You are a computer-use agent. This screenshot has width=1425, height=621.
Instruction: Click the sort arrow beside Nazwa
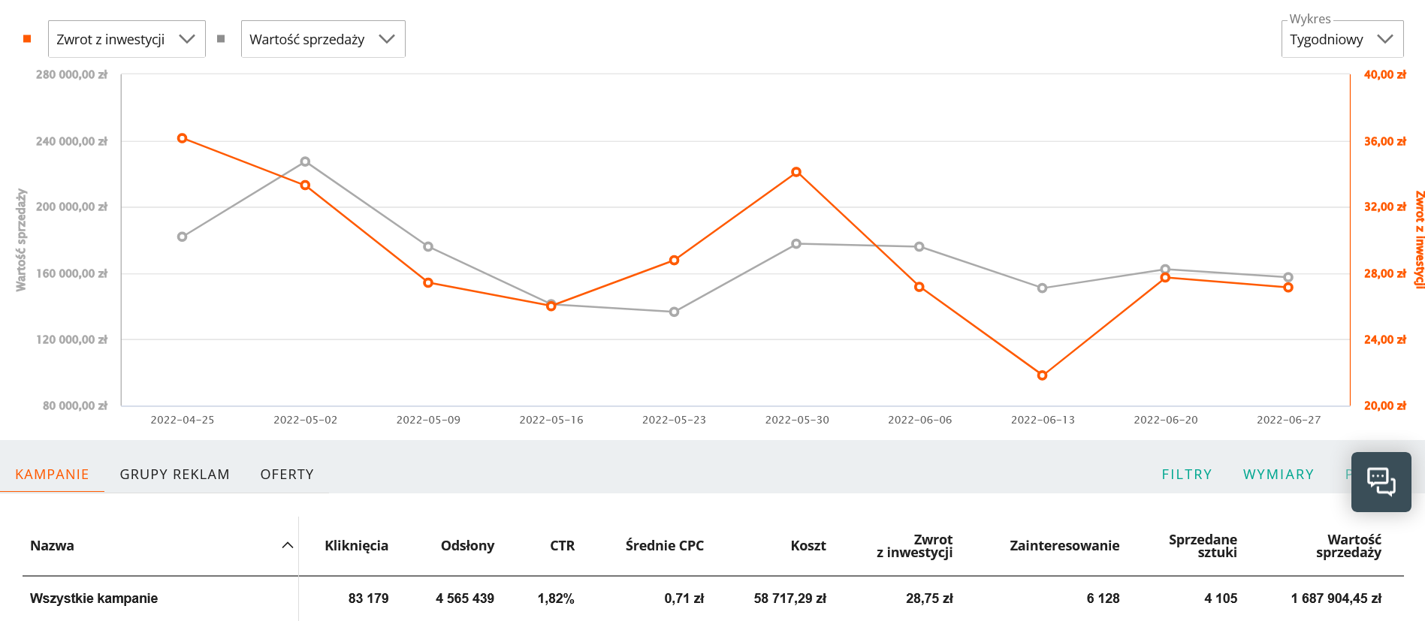point(287,546)
